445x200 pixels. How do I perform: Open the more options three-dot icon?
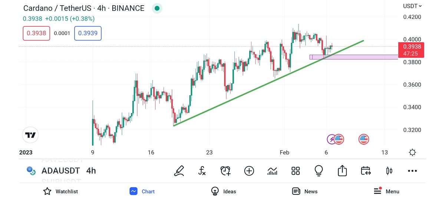click(x=412, y=171)
